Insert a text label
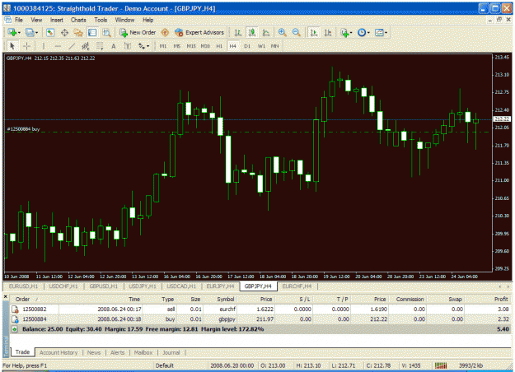Screen dimensions: 515x372 pos(128,46)
